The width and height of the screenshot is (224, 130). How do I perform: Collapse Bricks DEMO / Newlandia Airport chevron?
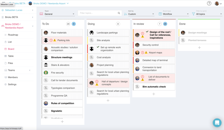(x=33, y=26)
